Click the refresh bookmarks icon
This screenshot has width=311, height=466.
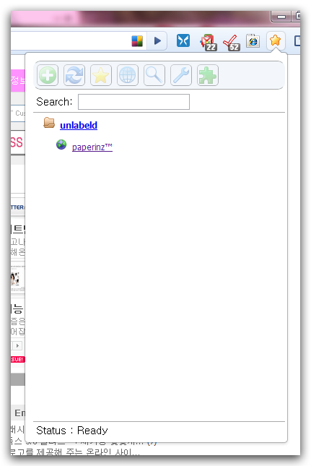(74, 75)
